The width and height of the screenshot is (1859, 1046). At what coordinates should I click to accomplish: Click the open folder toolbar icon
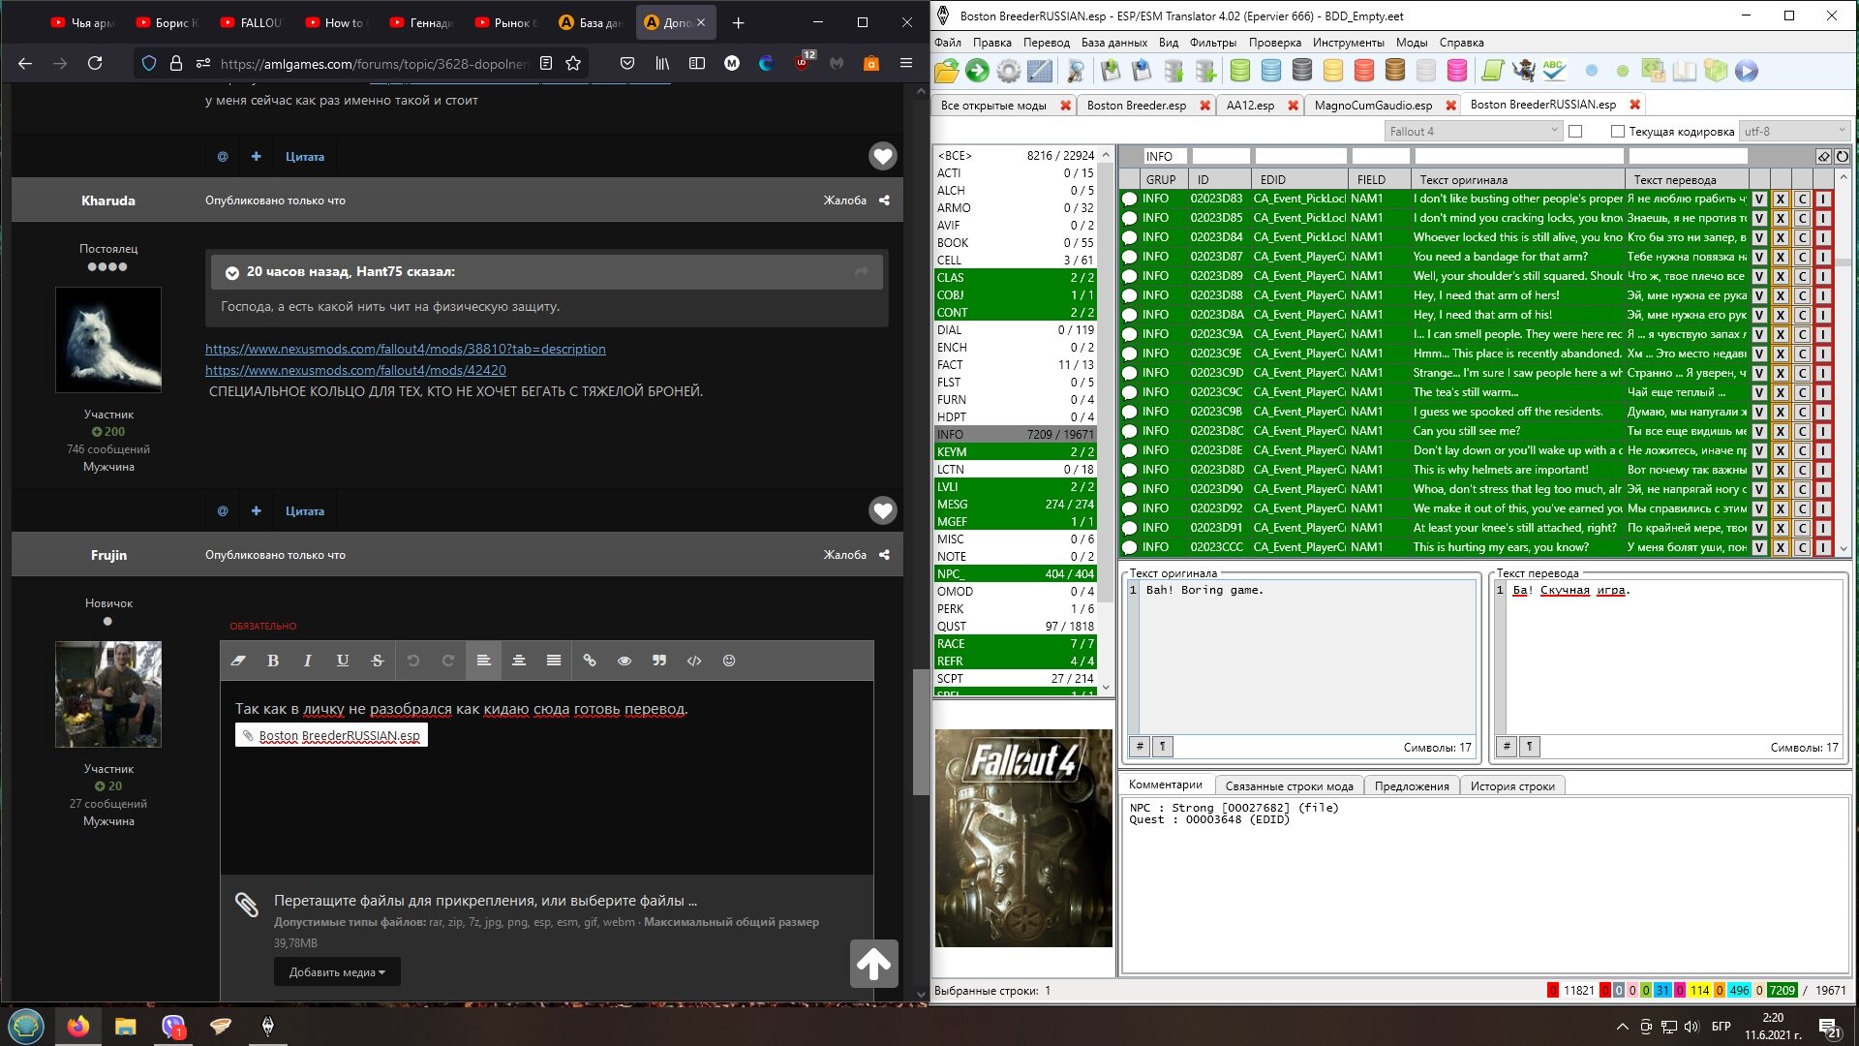point(947,71)
